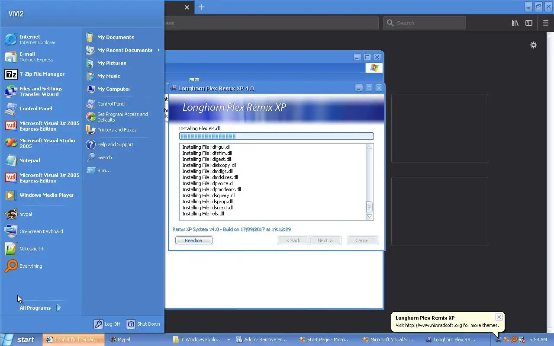The width and height of the screenshot is (554, 346).
Task: Launch Microsoft Visual Studio 2005
Action: coord(41,143)
